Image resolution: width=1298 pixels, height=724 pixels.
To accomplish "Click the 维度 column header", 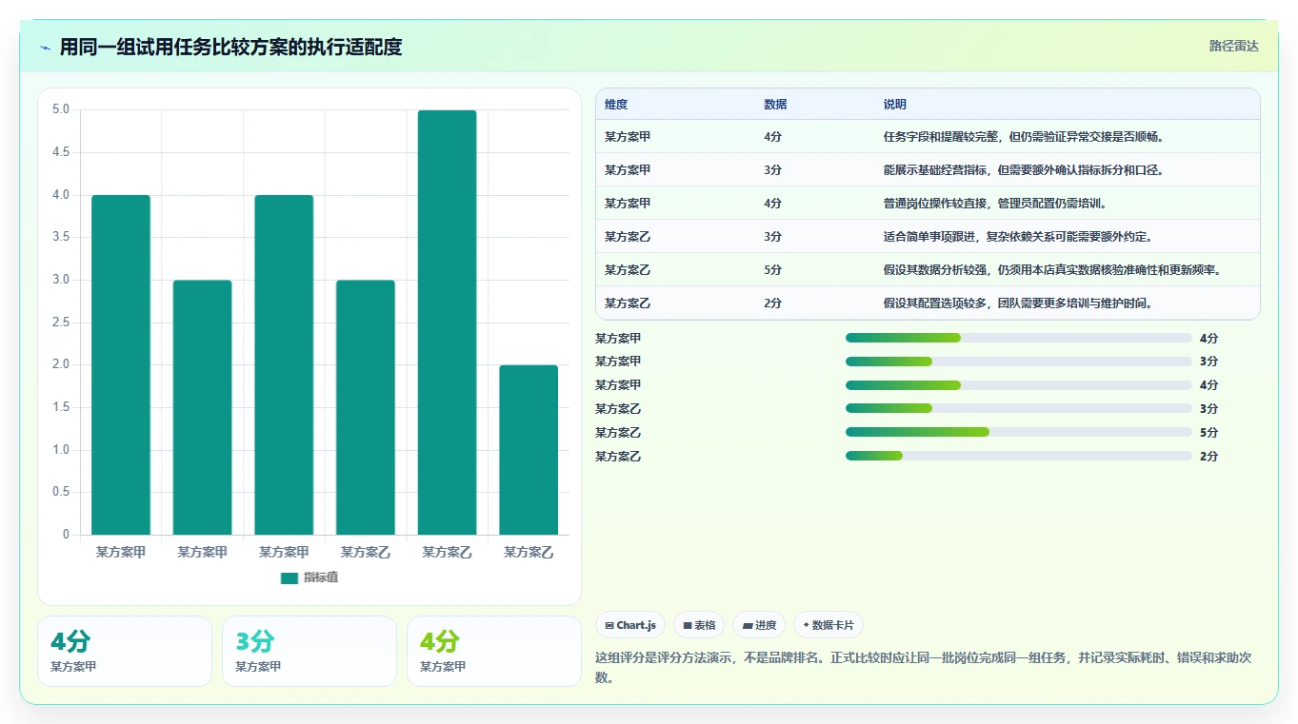I will coord(616,105).
